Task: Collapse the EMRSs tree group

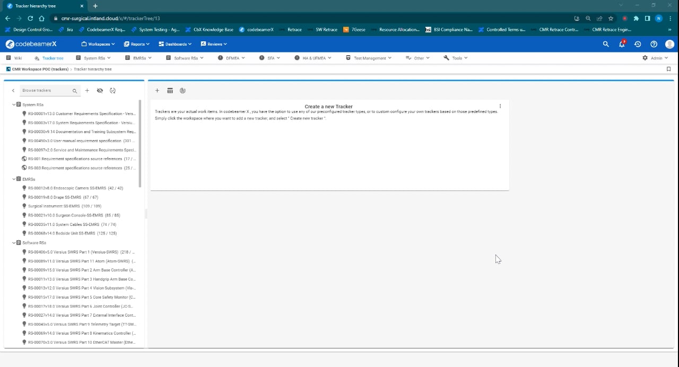Action: (14, 179)
